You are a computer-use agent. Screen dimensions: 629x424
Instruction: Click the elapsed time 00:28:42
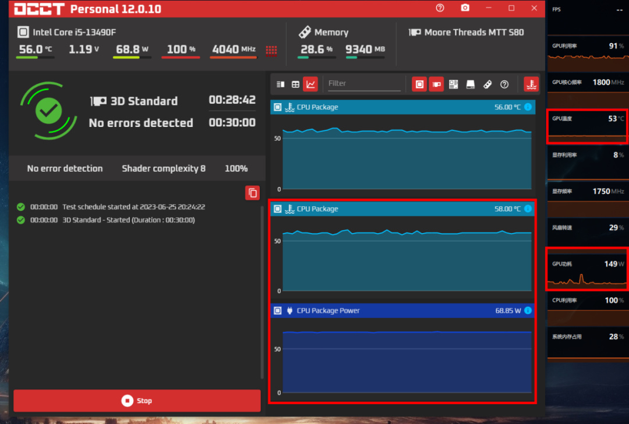[232, 100]
